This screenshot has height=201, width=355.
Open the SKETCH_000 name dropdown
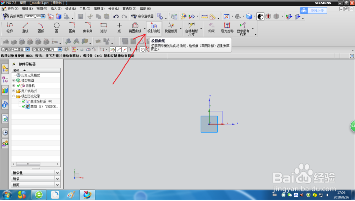[43, 16]
